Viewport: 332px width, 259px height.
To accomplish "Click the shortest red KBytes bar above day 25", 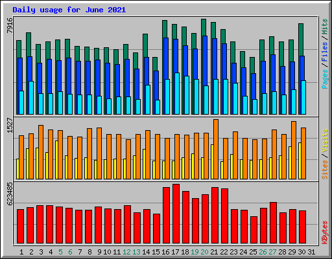I will point(254,230).
